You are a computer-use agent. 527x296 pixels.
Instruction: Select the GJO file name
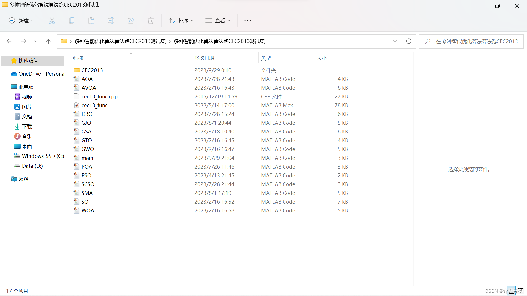[x=86, y=123]
